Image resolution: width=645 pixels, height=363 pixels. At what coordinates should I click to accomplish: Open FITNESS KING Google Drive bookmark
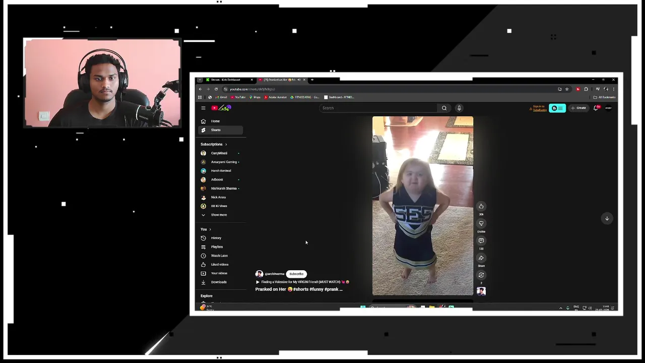click(x=305, y=97)
